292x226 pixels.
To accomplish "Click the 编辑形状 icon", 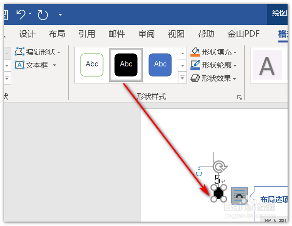I will pos(20,52).
